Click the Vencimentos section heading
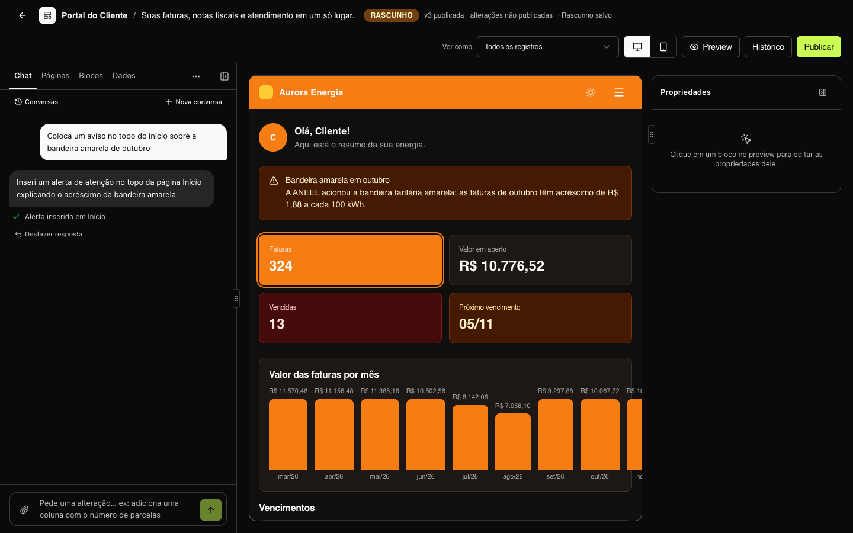The width and height of the screenshot is (853, 533). click(x=287, y=508)
